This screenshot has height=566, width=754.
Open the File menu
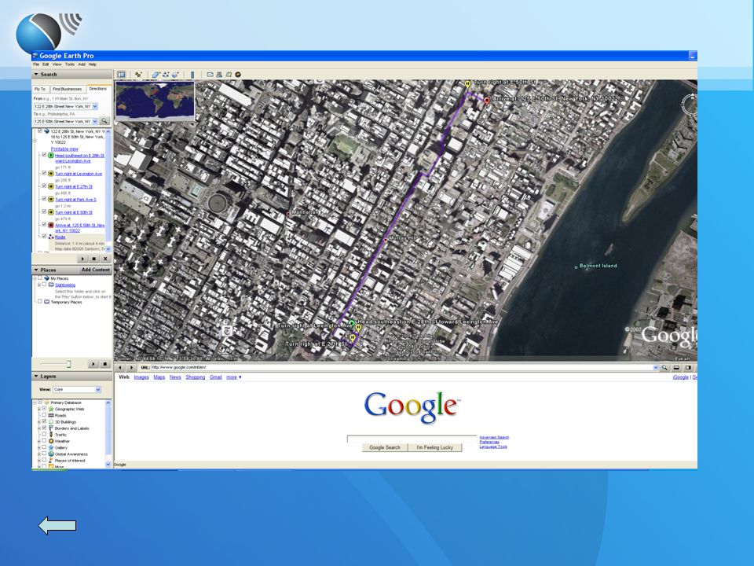tap(36, 64)
